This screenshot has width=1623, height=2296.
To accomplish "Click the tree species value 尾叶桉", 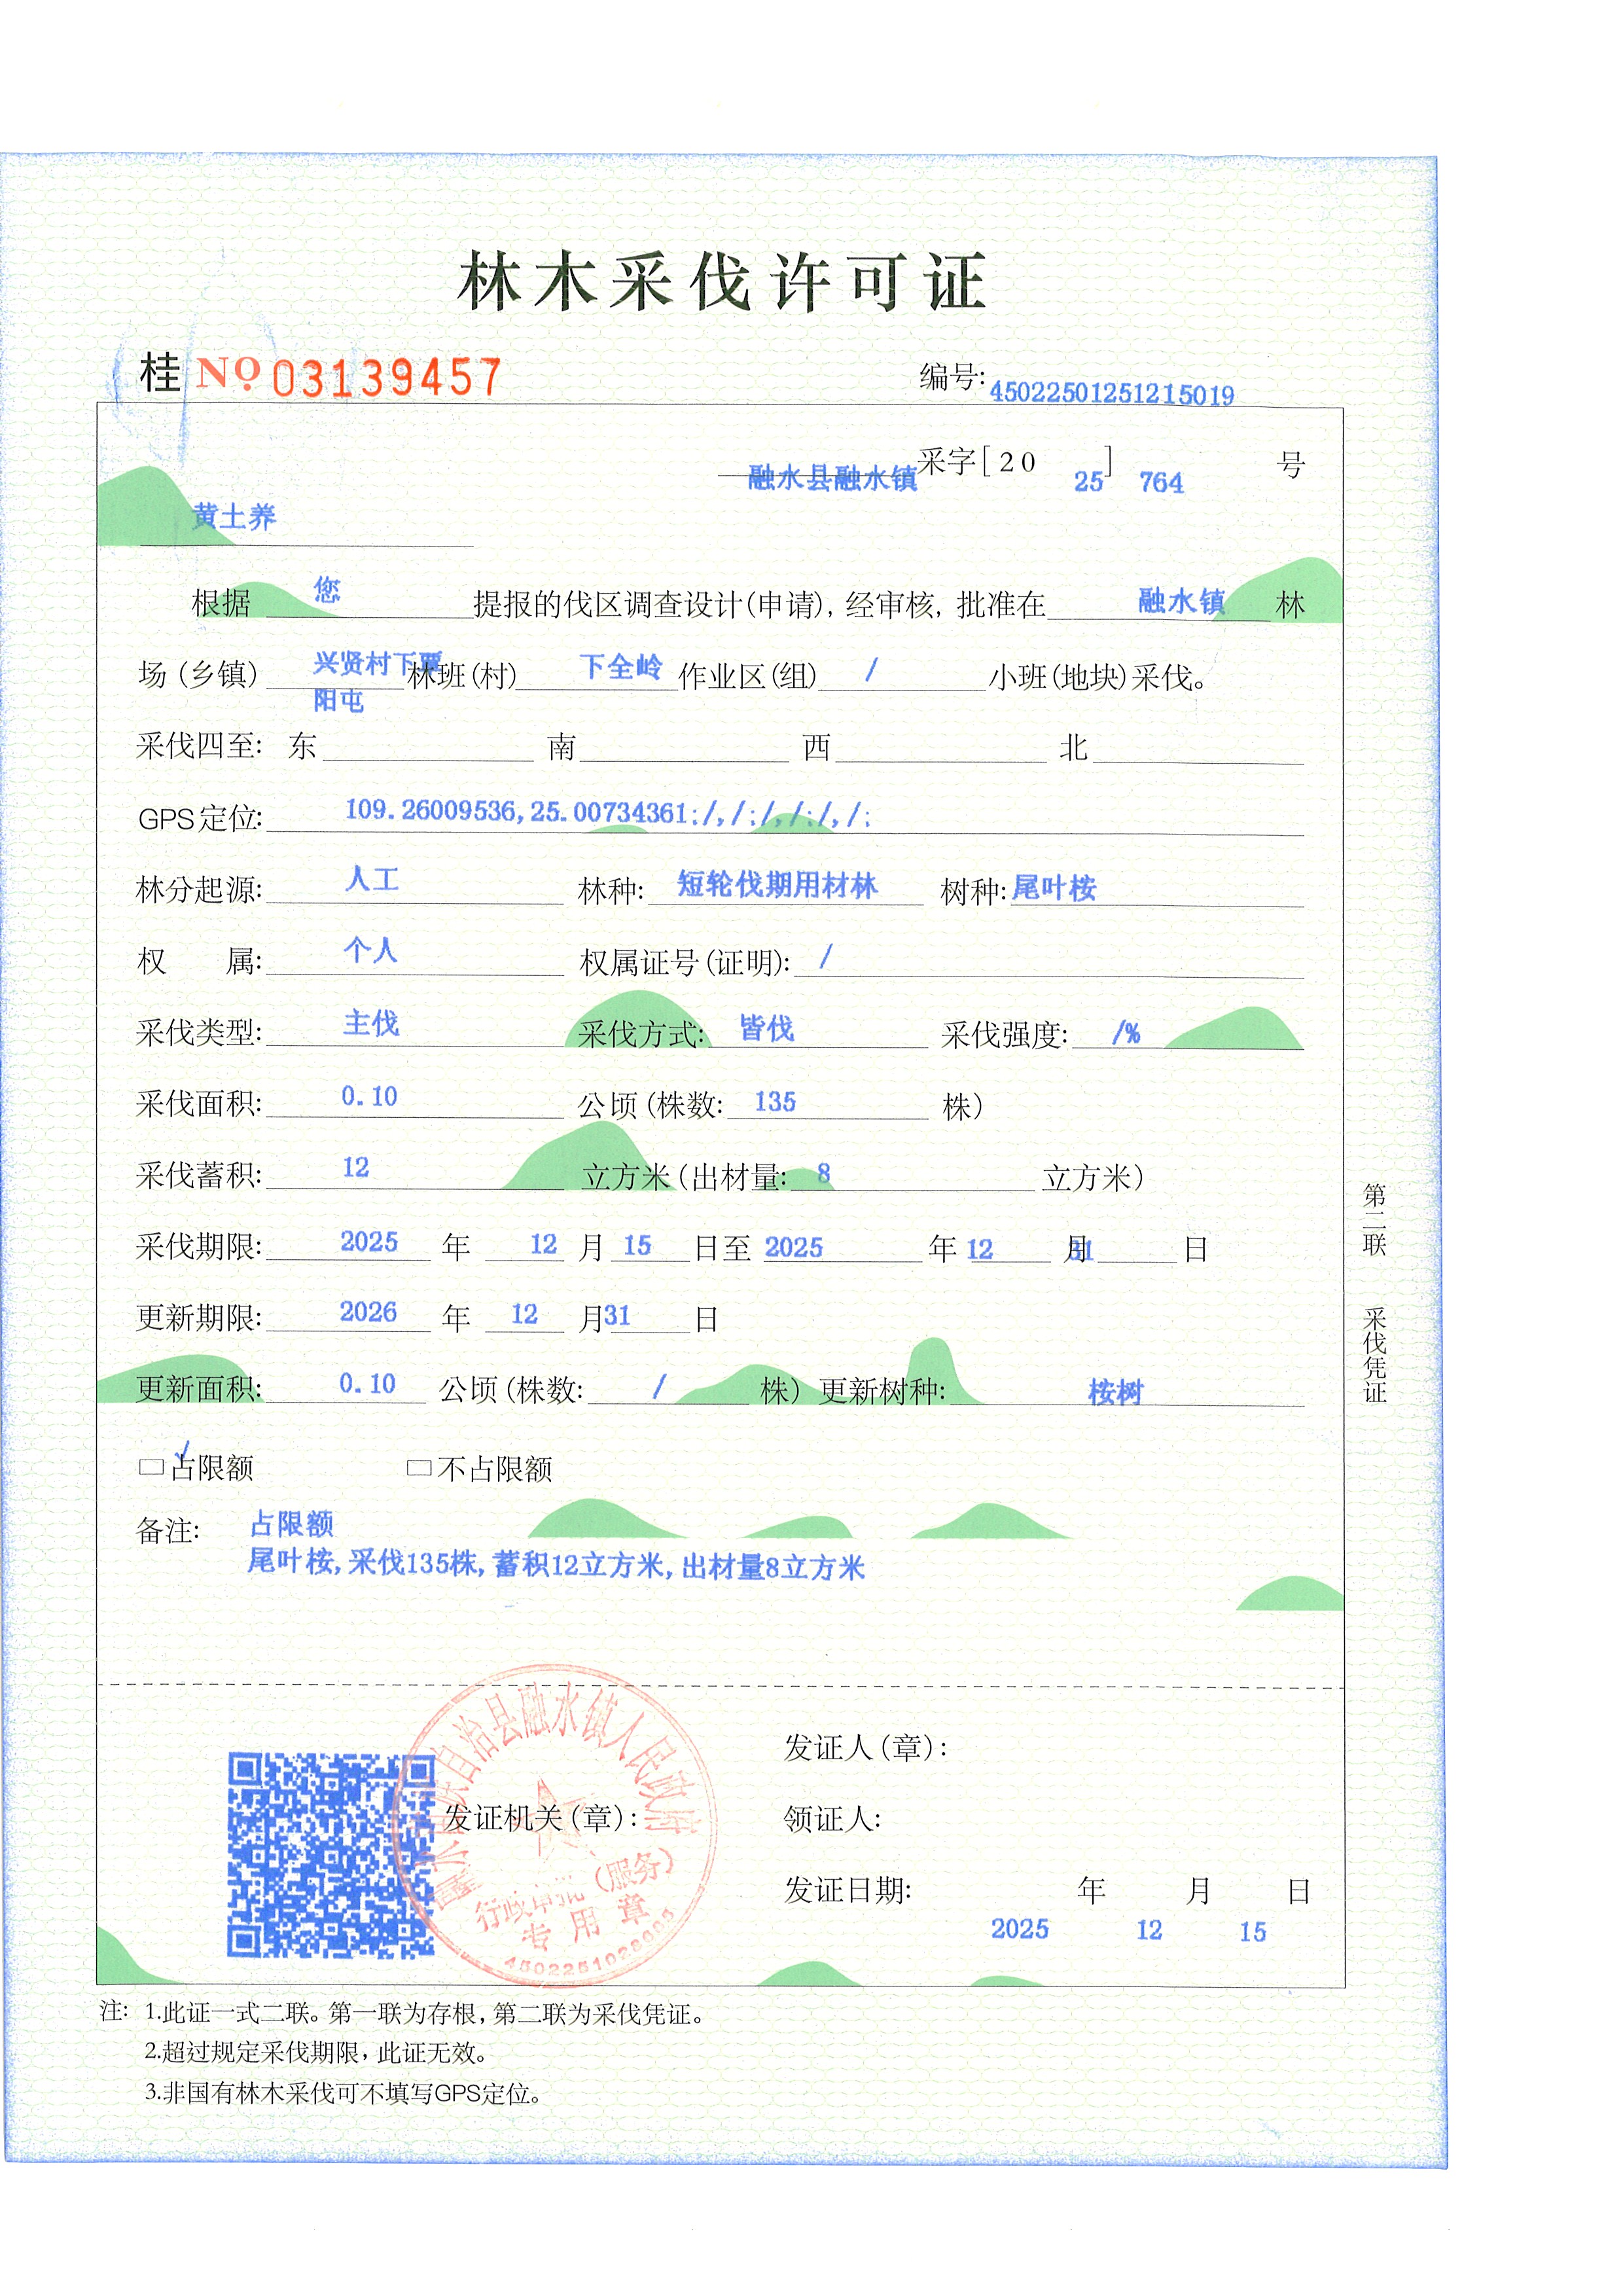I will click(x=1054, y=888).
